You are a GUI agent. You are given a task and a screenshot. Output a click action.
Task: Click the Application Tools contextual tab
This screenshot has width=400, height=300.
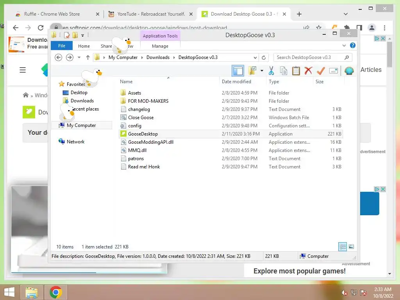[x=160, y=36]
